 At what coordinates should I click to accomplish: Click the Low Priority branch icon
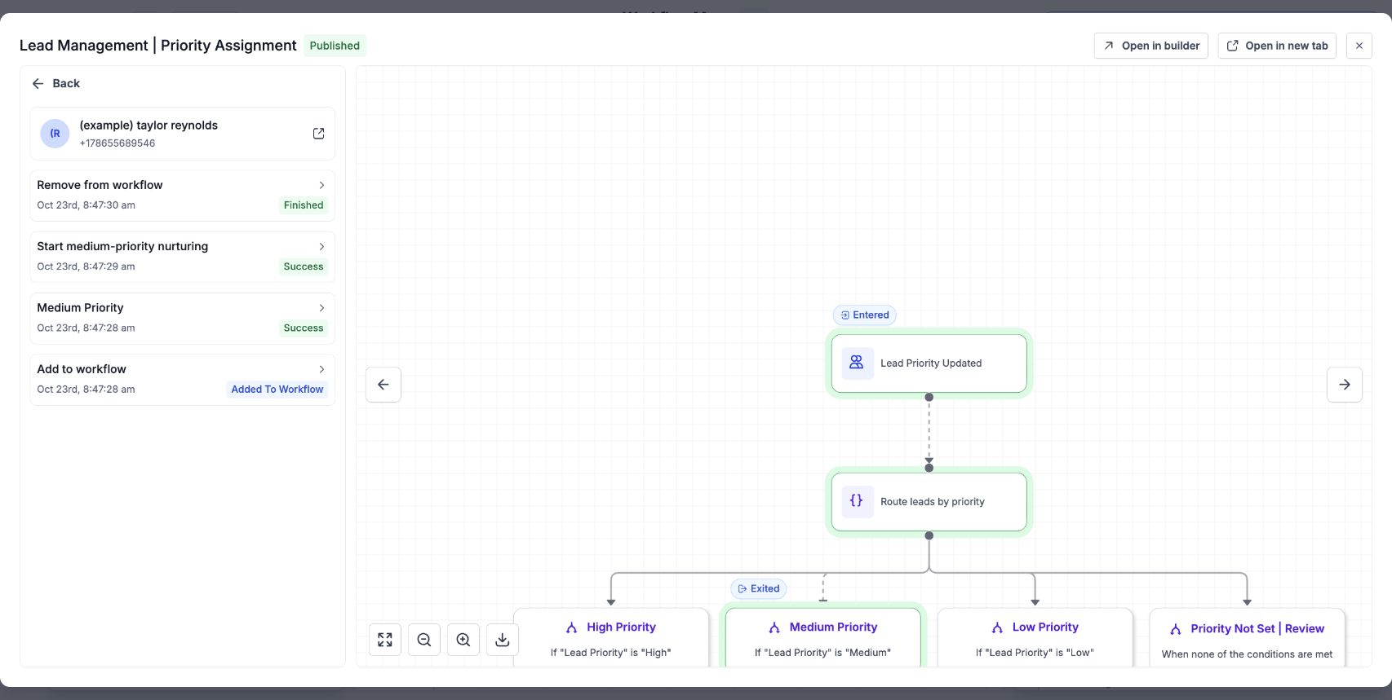(997, 627)
